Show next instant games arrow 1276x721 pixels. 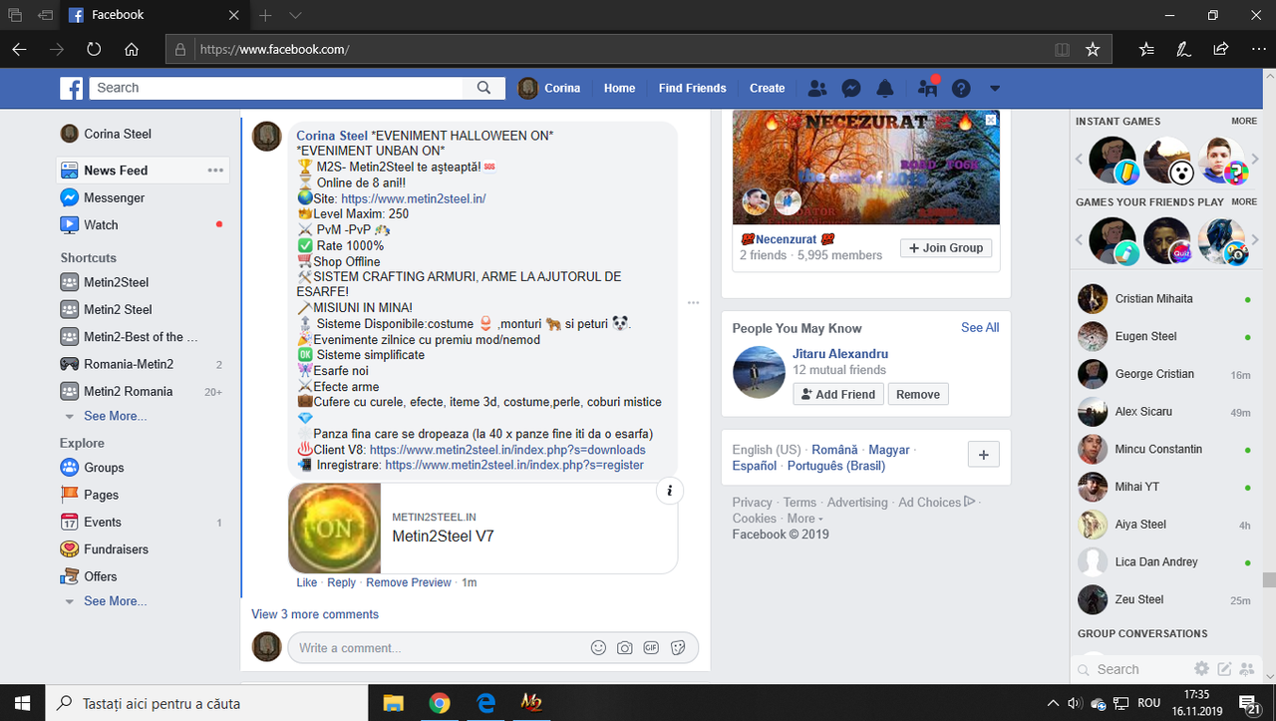1256,160
